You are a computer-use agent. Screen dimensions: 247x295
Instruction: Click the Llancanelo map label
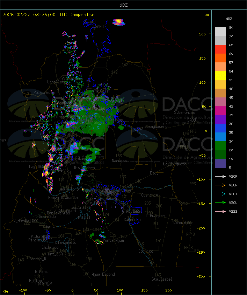[x=66, y=242]
